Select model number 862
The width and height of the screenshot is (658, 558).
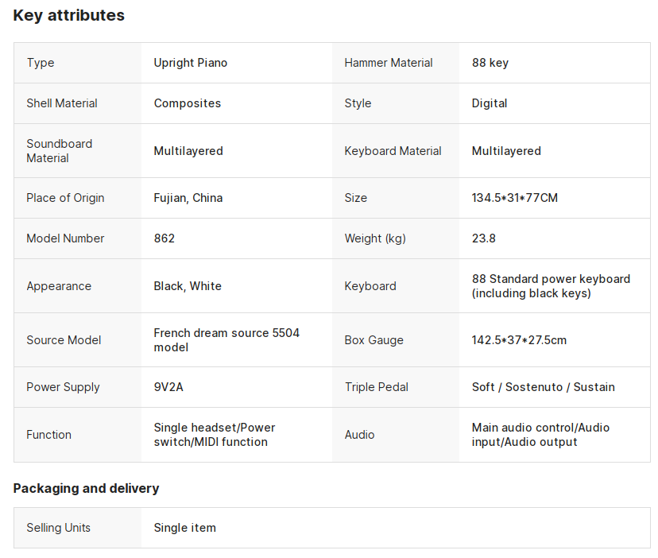pyautogui.click(x=164, y=238)
